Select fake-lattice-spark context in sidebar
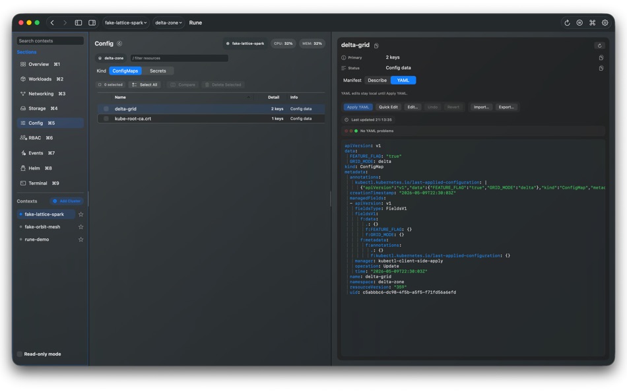The image size is (627, 392). point(46,214)
